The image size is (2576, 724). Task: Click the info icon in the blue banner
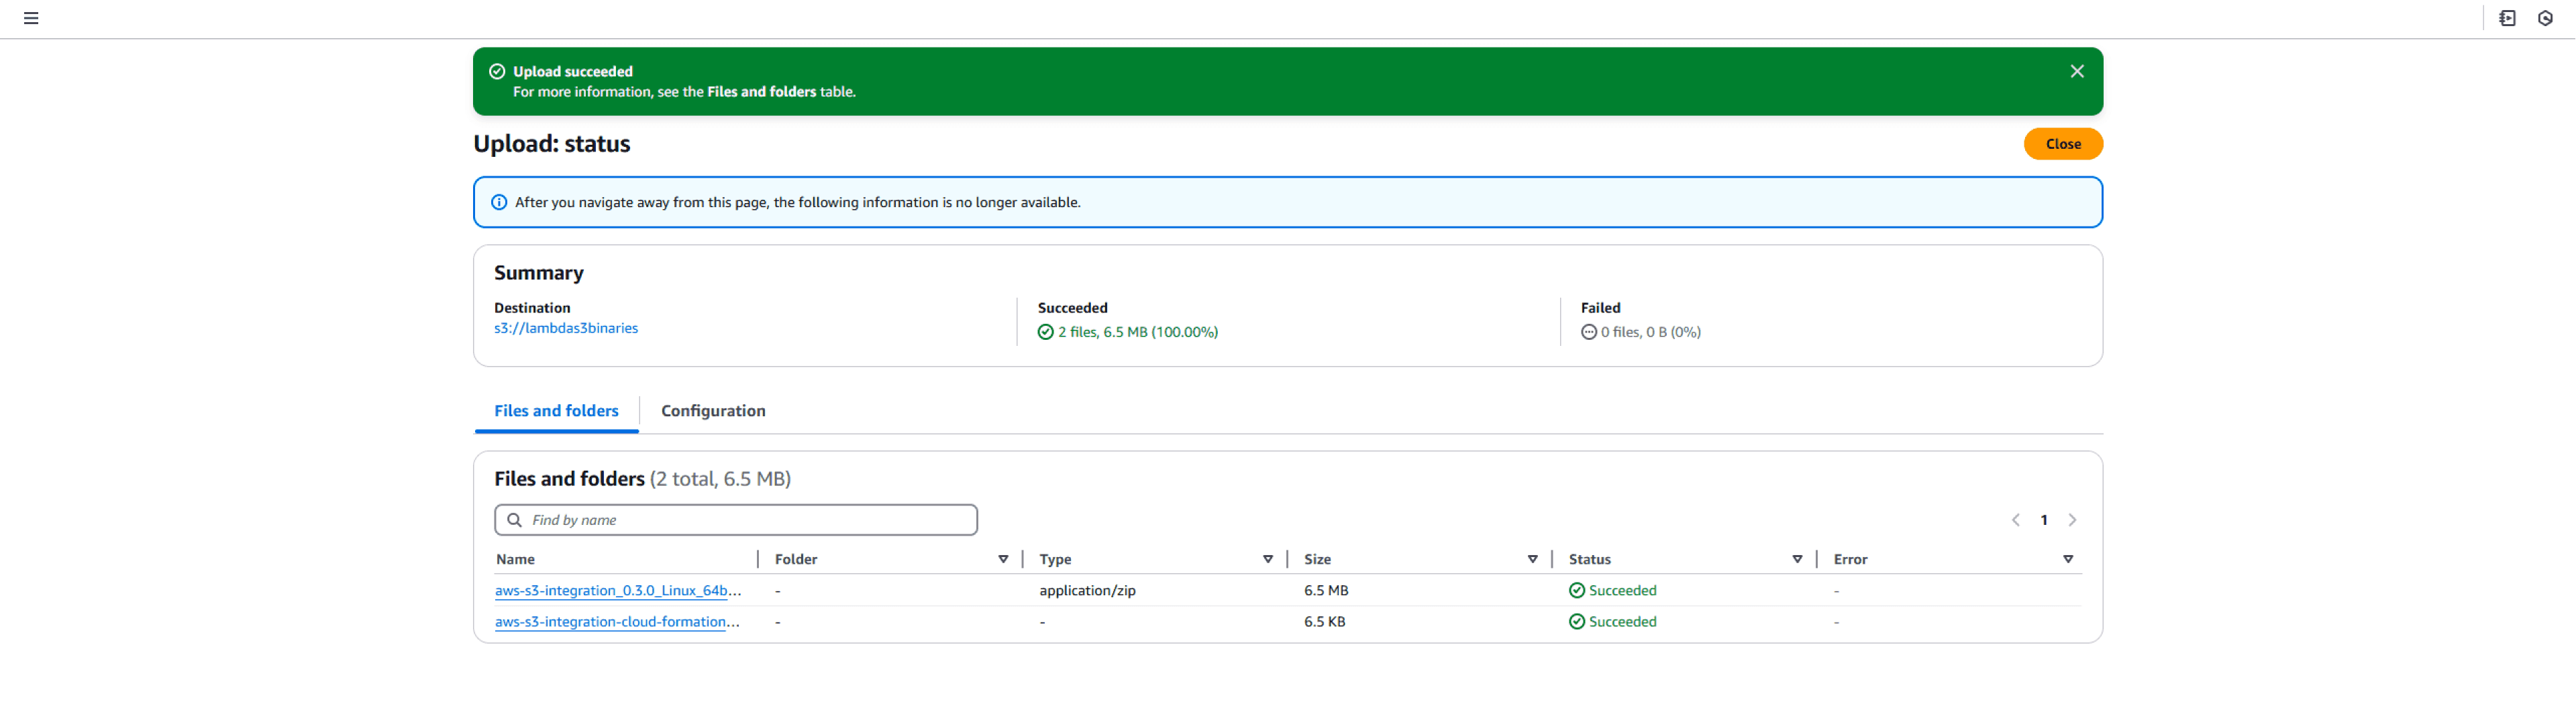click(499, 202)
